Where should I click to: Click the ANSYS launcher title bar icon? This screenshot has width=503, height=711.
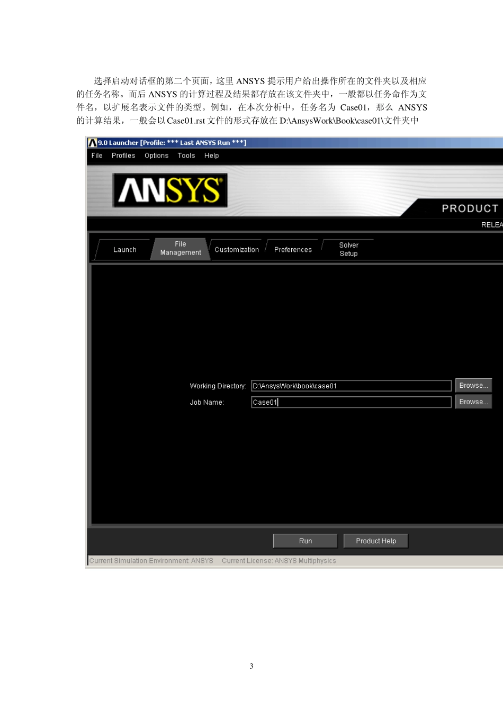coord(93,143)
